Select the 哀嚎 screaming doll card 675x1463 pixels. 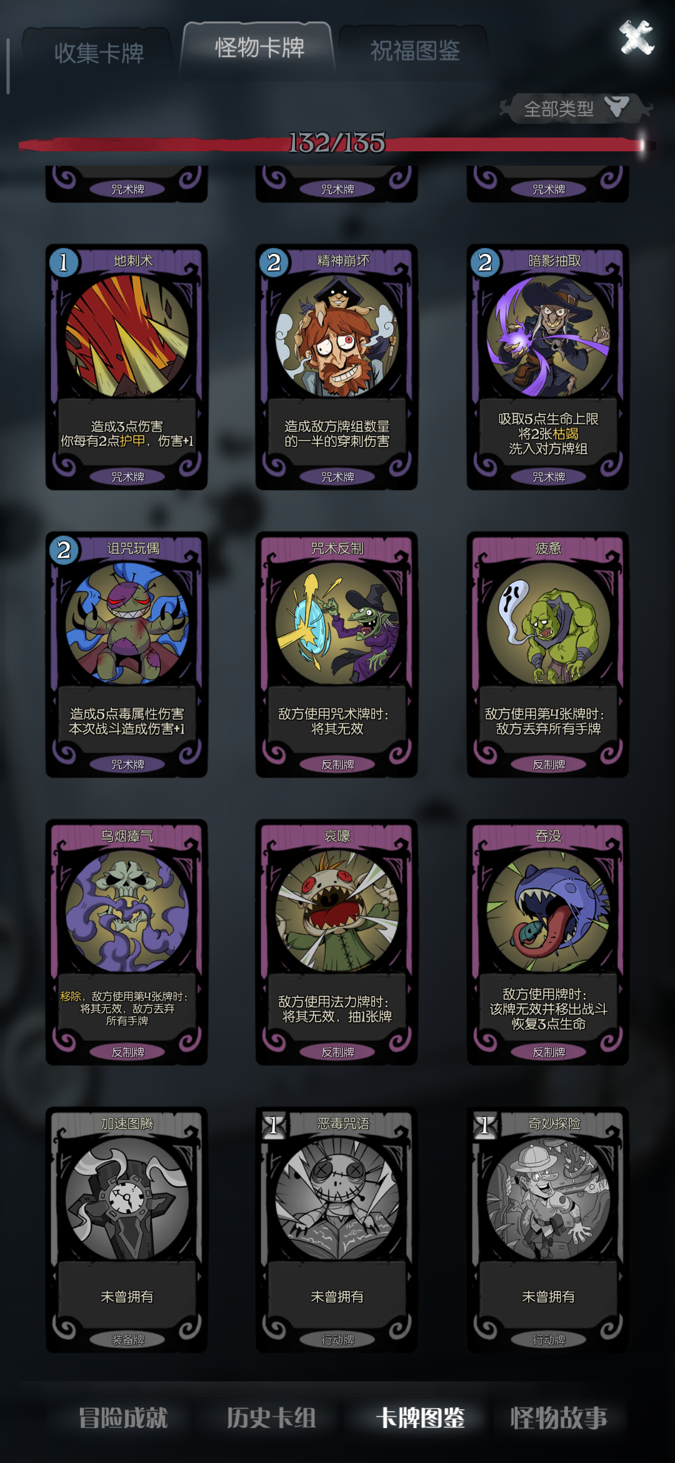coord(337,942)
